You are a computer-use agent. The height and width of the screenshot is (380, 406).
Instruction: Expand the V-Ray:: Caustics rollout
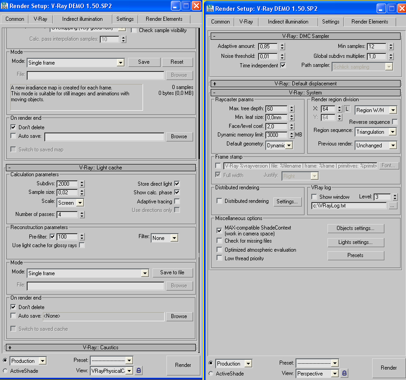pyautogui.click(x=101, y=347)
